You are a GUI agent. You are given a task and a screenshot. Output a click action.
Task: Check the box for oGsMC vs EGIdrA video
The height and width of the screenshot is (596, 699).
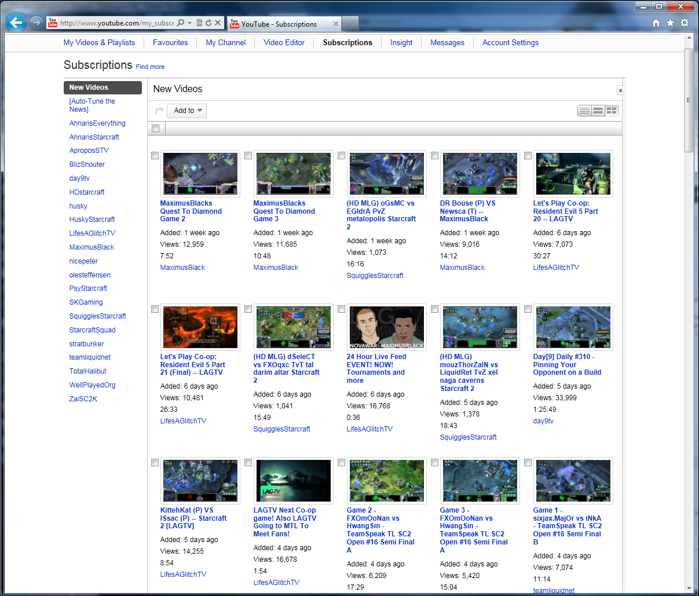(x=341, y=156)
